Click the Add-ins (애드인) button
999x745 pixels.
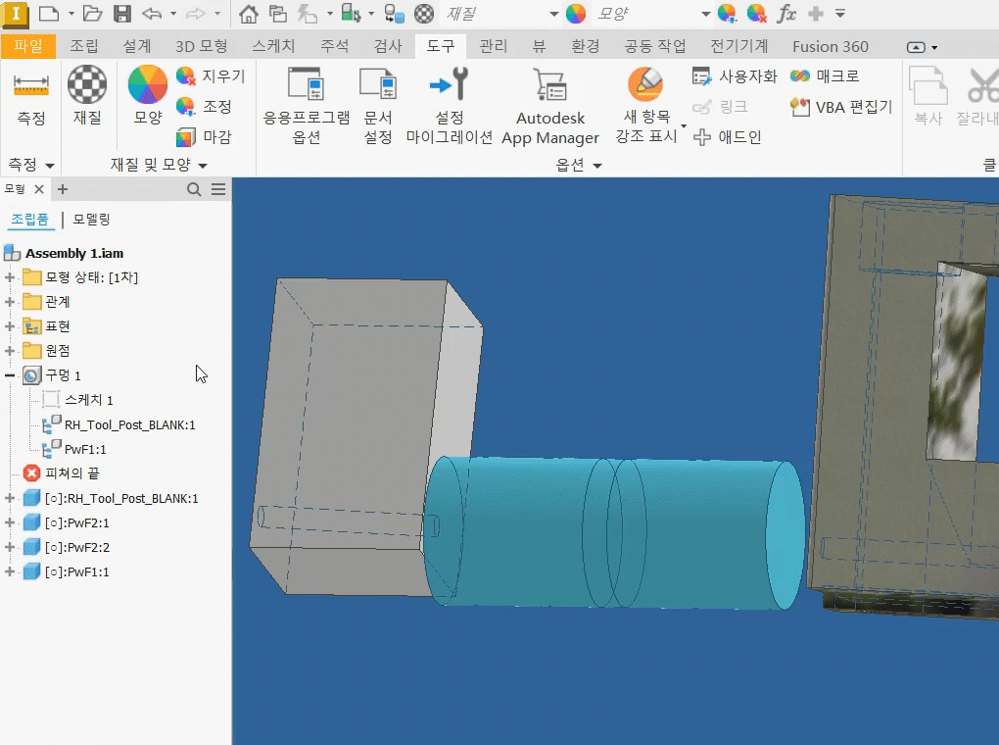coord(728,137)
